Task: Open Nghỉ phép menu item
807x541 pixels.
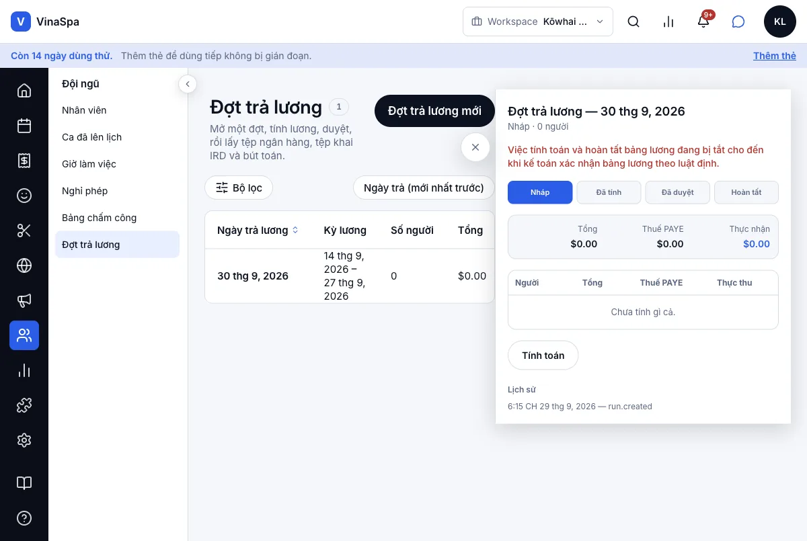Action: coord(117,191)
